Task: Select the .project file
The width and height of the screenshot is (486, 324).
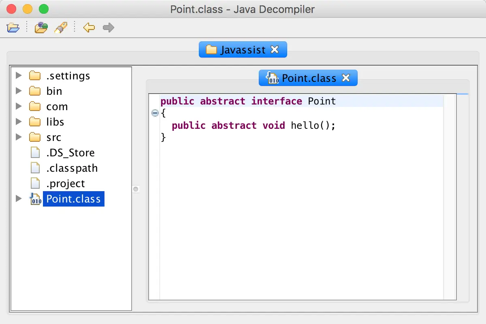Action: tap(66, 183)
